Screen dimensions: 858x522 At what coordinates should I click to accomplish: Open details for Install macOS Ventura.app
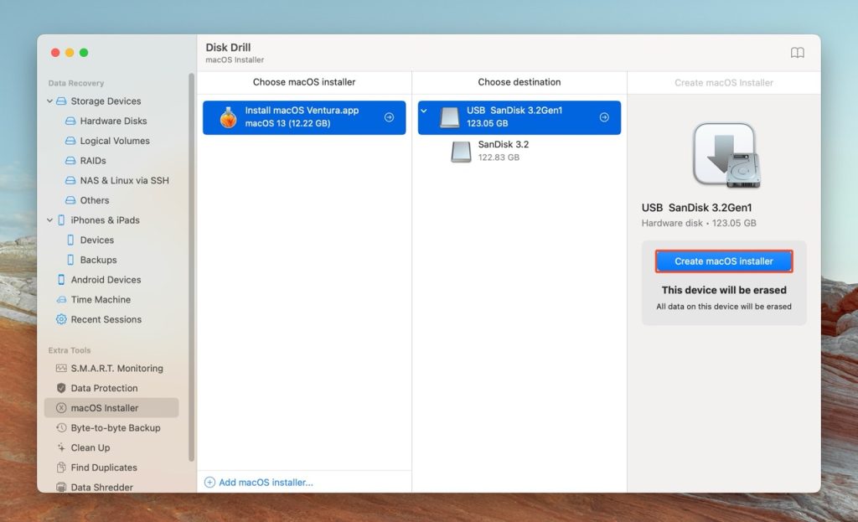point(387,117)
